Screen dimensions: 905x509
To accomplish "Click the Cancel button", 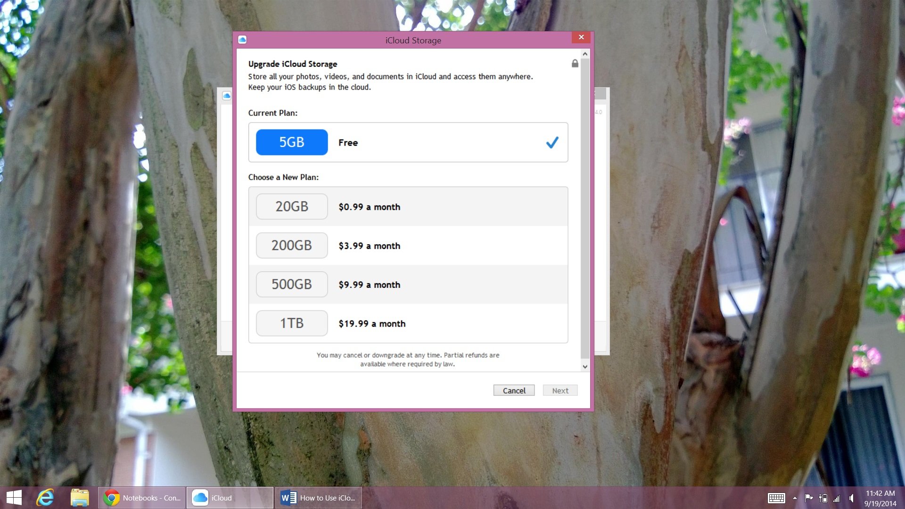I will click(x=514, y=390).
